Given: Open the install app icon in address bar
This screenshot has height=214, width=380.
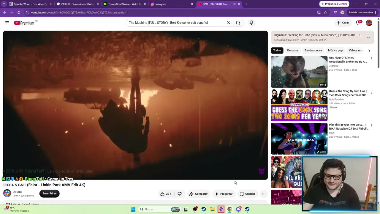Looking at the screenshot, I should click(x=319, y=12).
